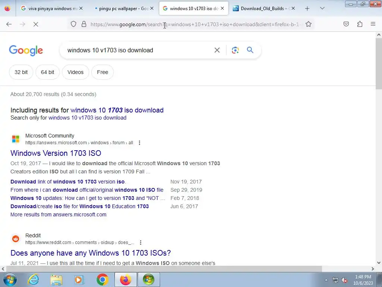Open Windows Explorer folder in taskbar
The height and width of the screenshot is (287, 382).
56,280
